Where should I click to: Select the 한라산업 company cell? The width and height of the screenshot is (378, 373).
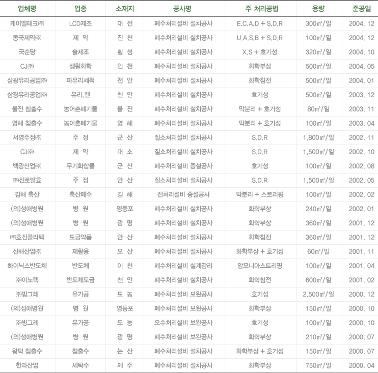pyautogui.click(x=27, y=365)
